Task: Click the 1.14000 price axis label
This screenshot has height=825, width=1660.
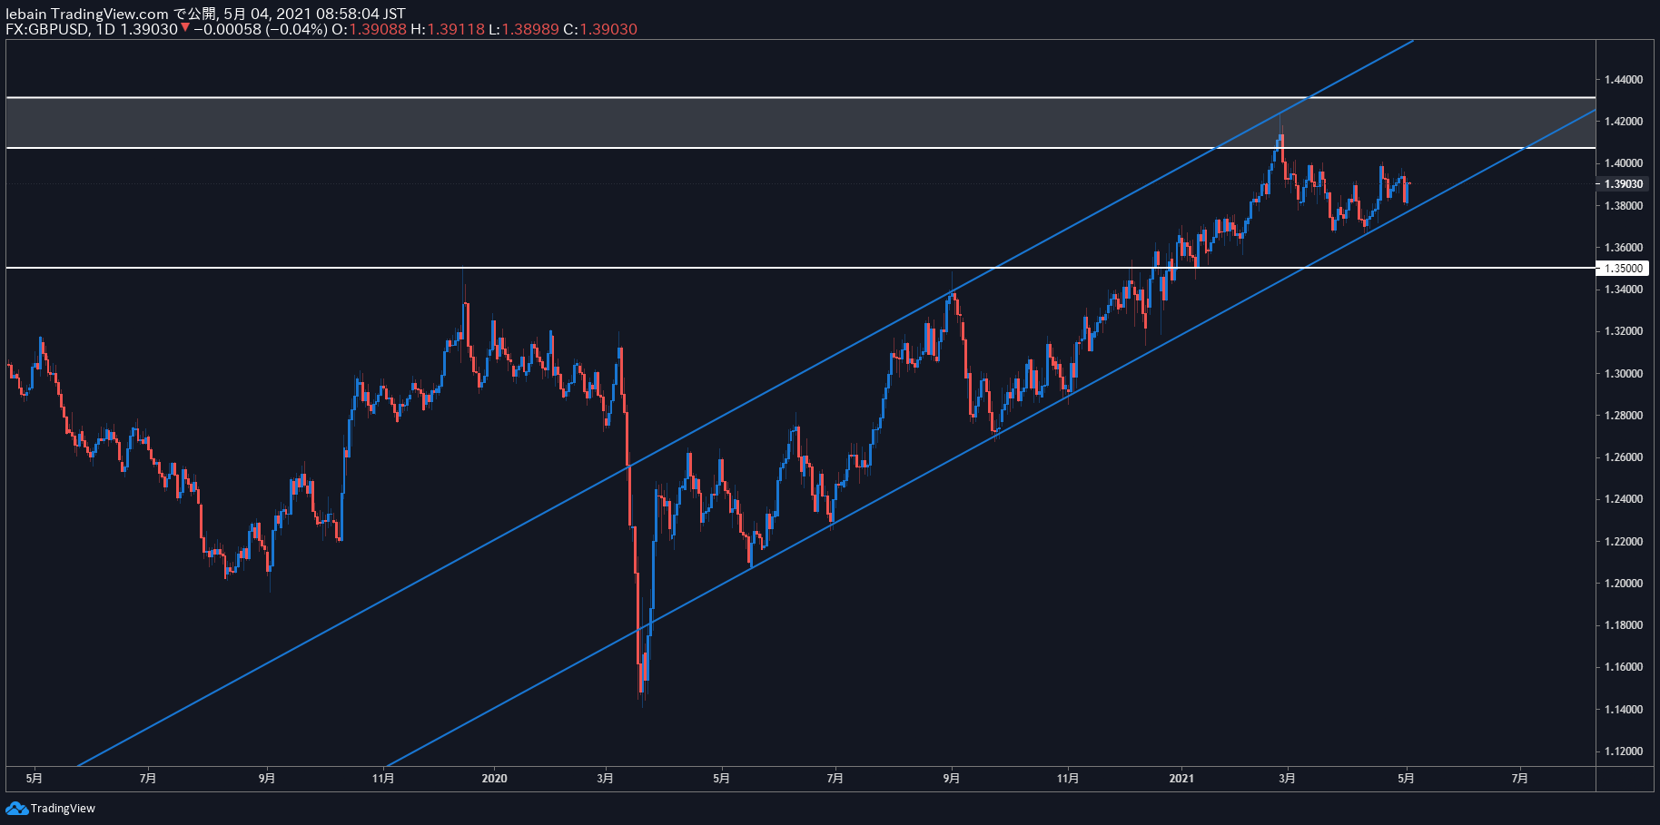Action: click(1624, 710)
